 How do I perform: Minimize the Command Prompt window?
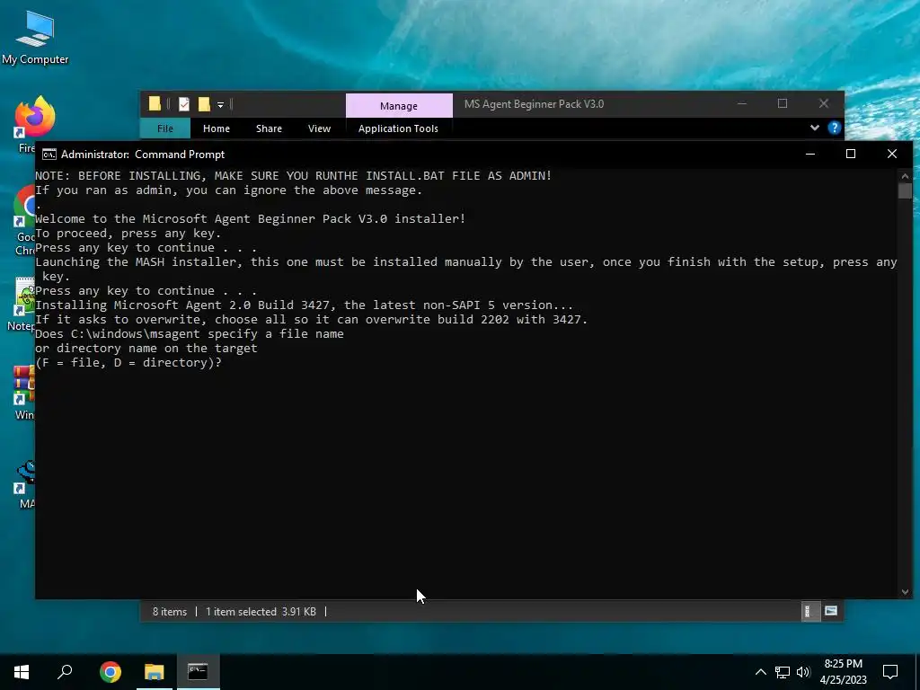tap(810, 154)
